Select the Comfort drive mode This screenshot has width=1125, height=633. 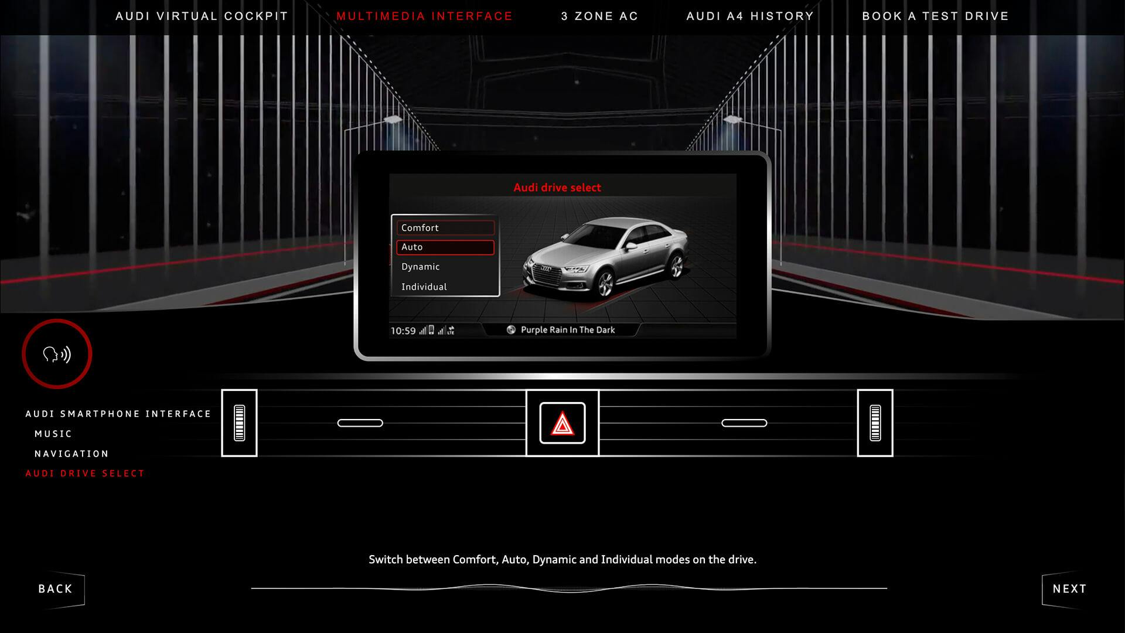(445, 227)
